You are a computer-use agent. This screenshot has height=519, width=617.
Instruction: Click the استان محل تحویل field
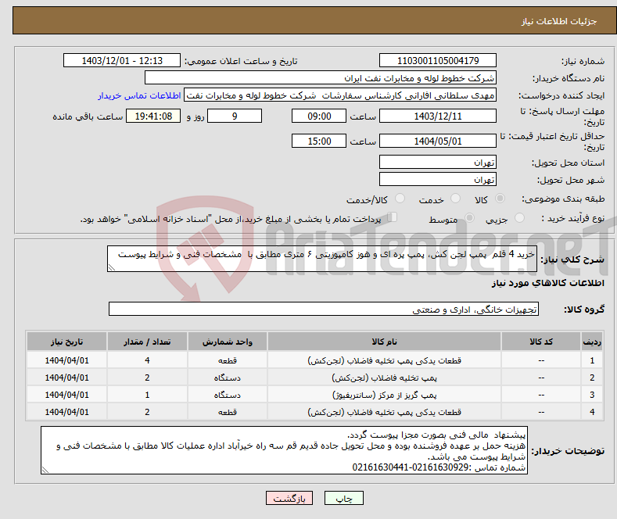(x=438, y=162)
